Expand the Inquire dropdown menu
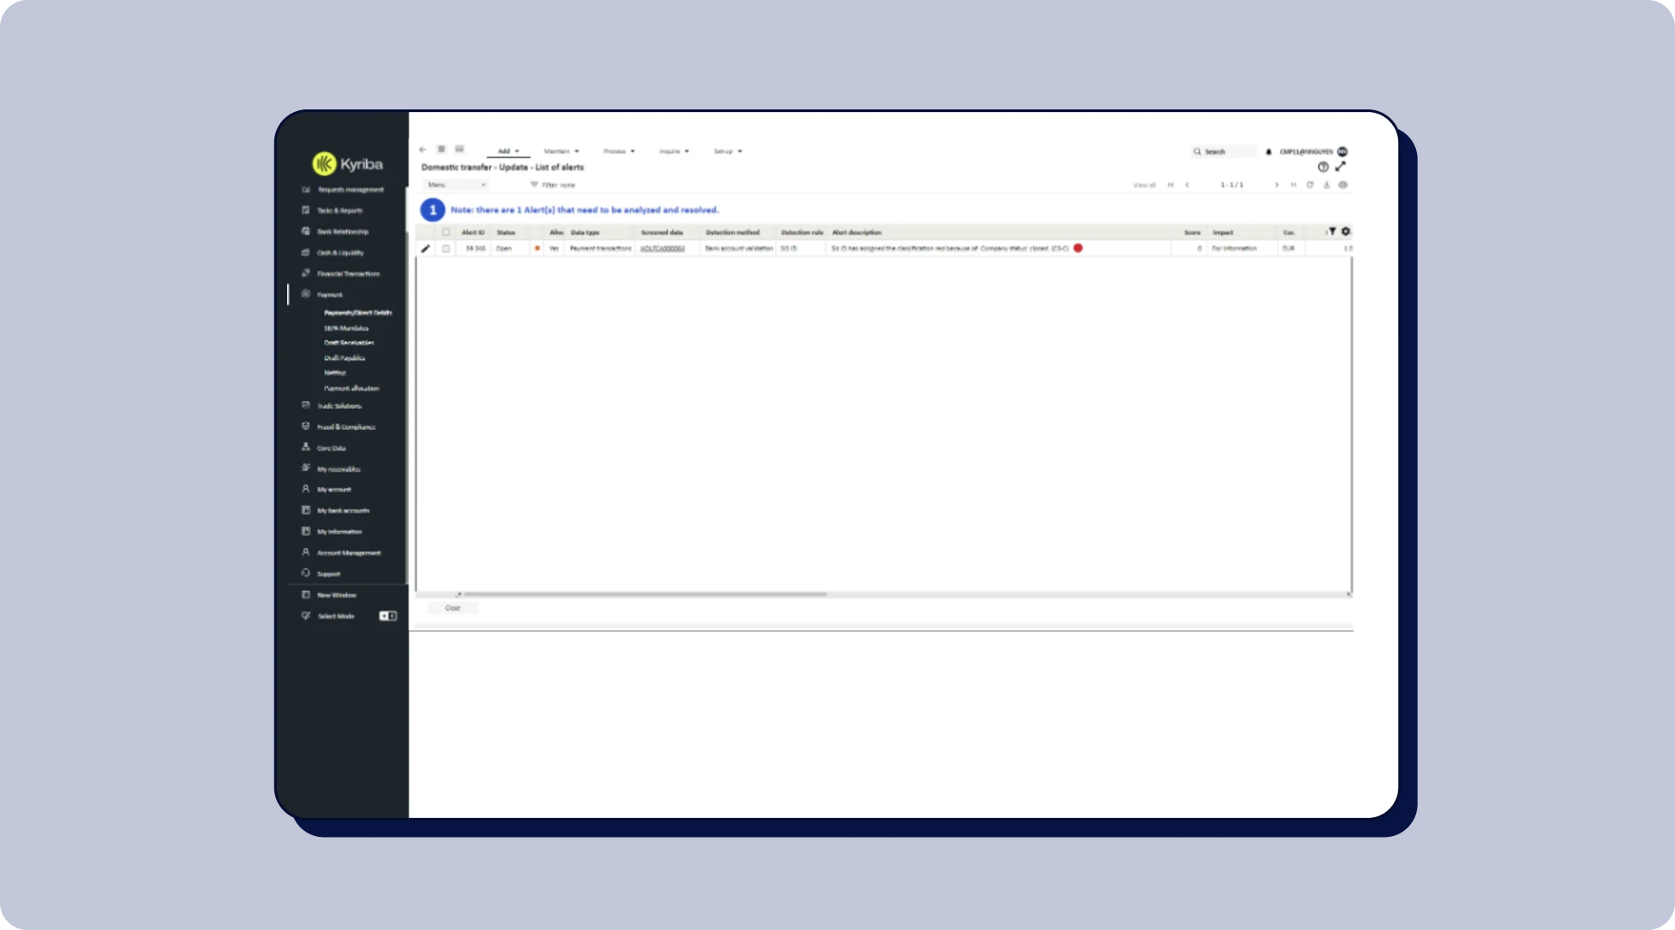The image size is (1675, 930). click(673, 151)
